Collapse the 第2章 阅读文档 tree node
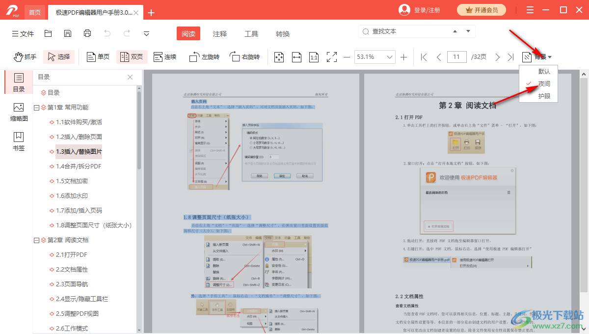This screenshot has height=334, width=589. coord(36,240)
